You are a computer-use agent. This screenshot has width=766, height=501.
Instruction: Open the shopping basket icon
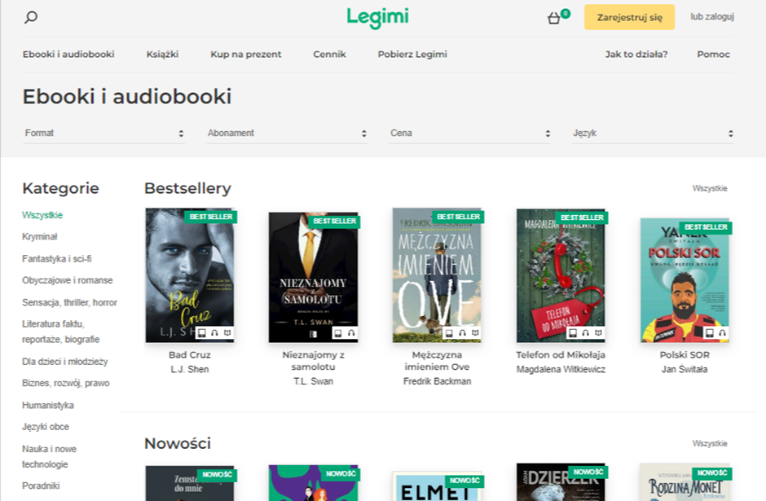click(x=553, y=18)
